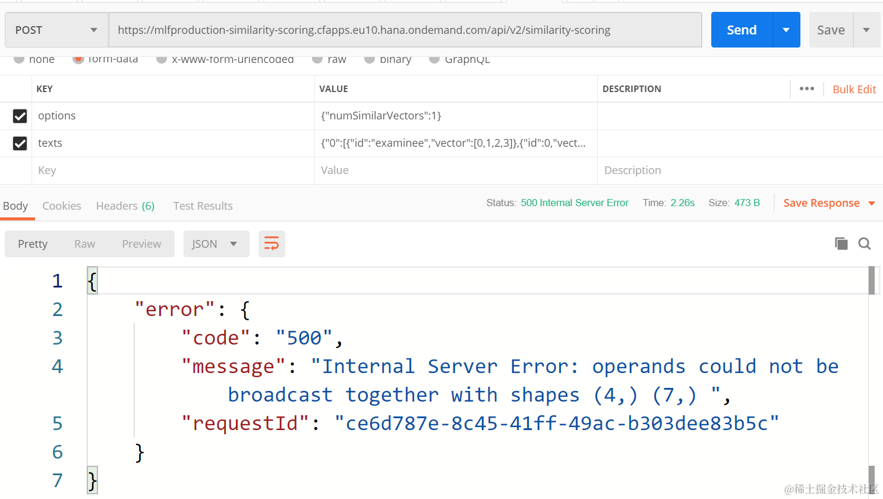Expand the Send button dropdown arrow
The height and width of the screenshot is (499, 883).
(x=786, y=30)
